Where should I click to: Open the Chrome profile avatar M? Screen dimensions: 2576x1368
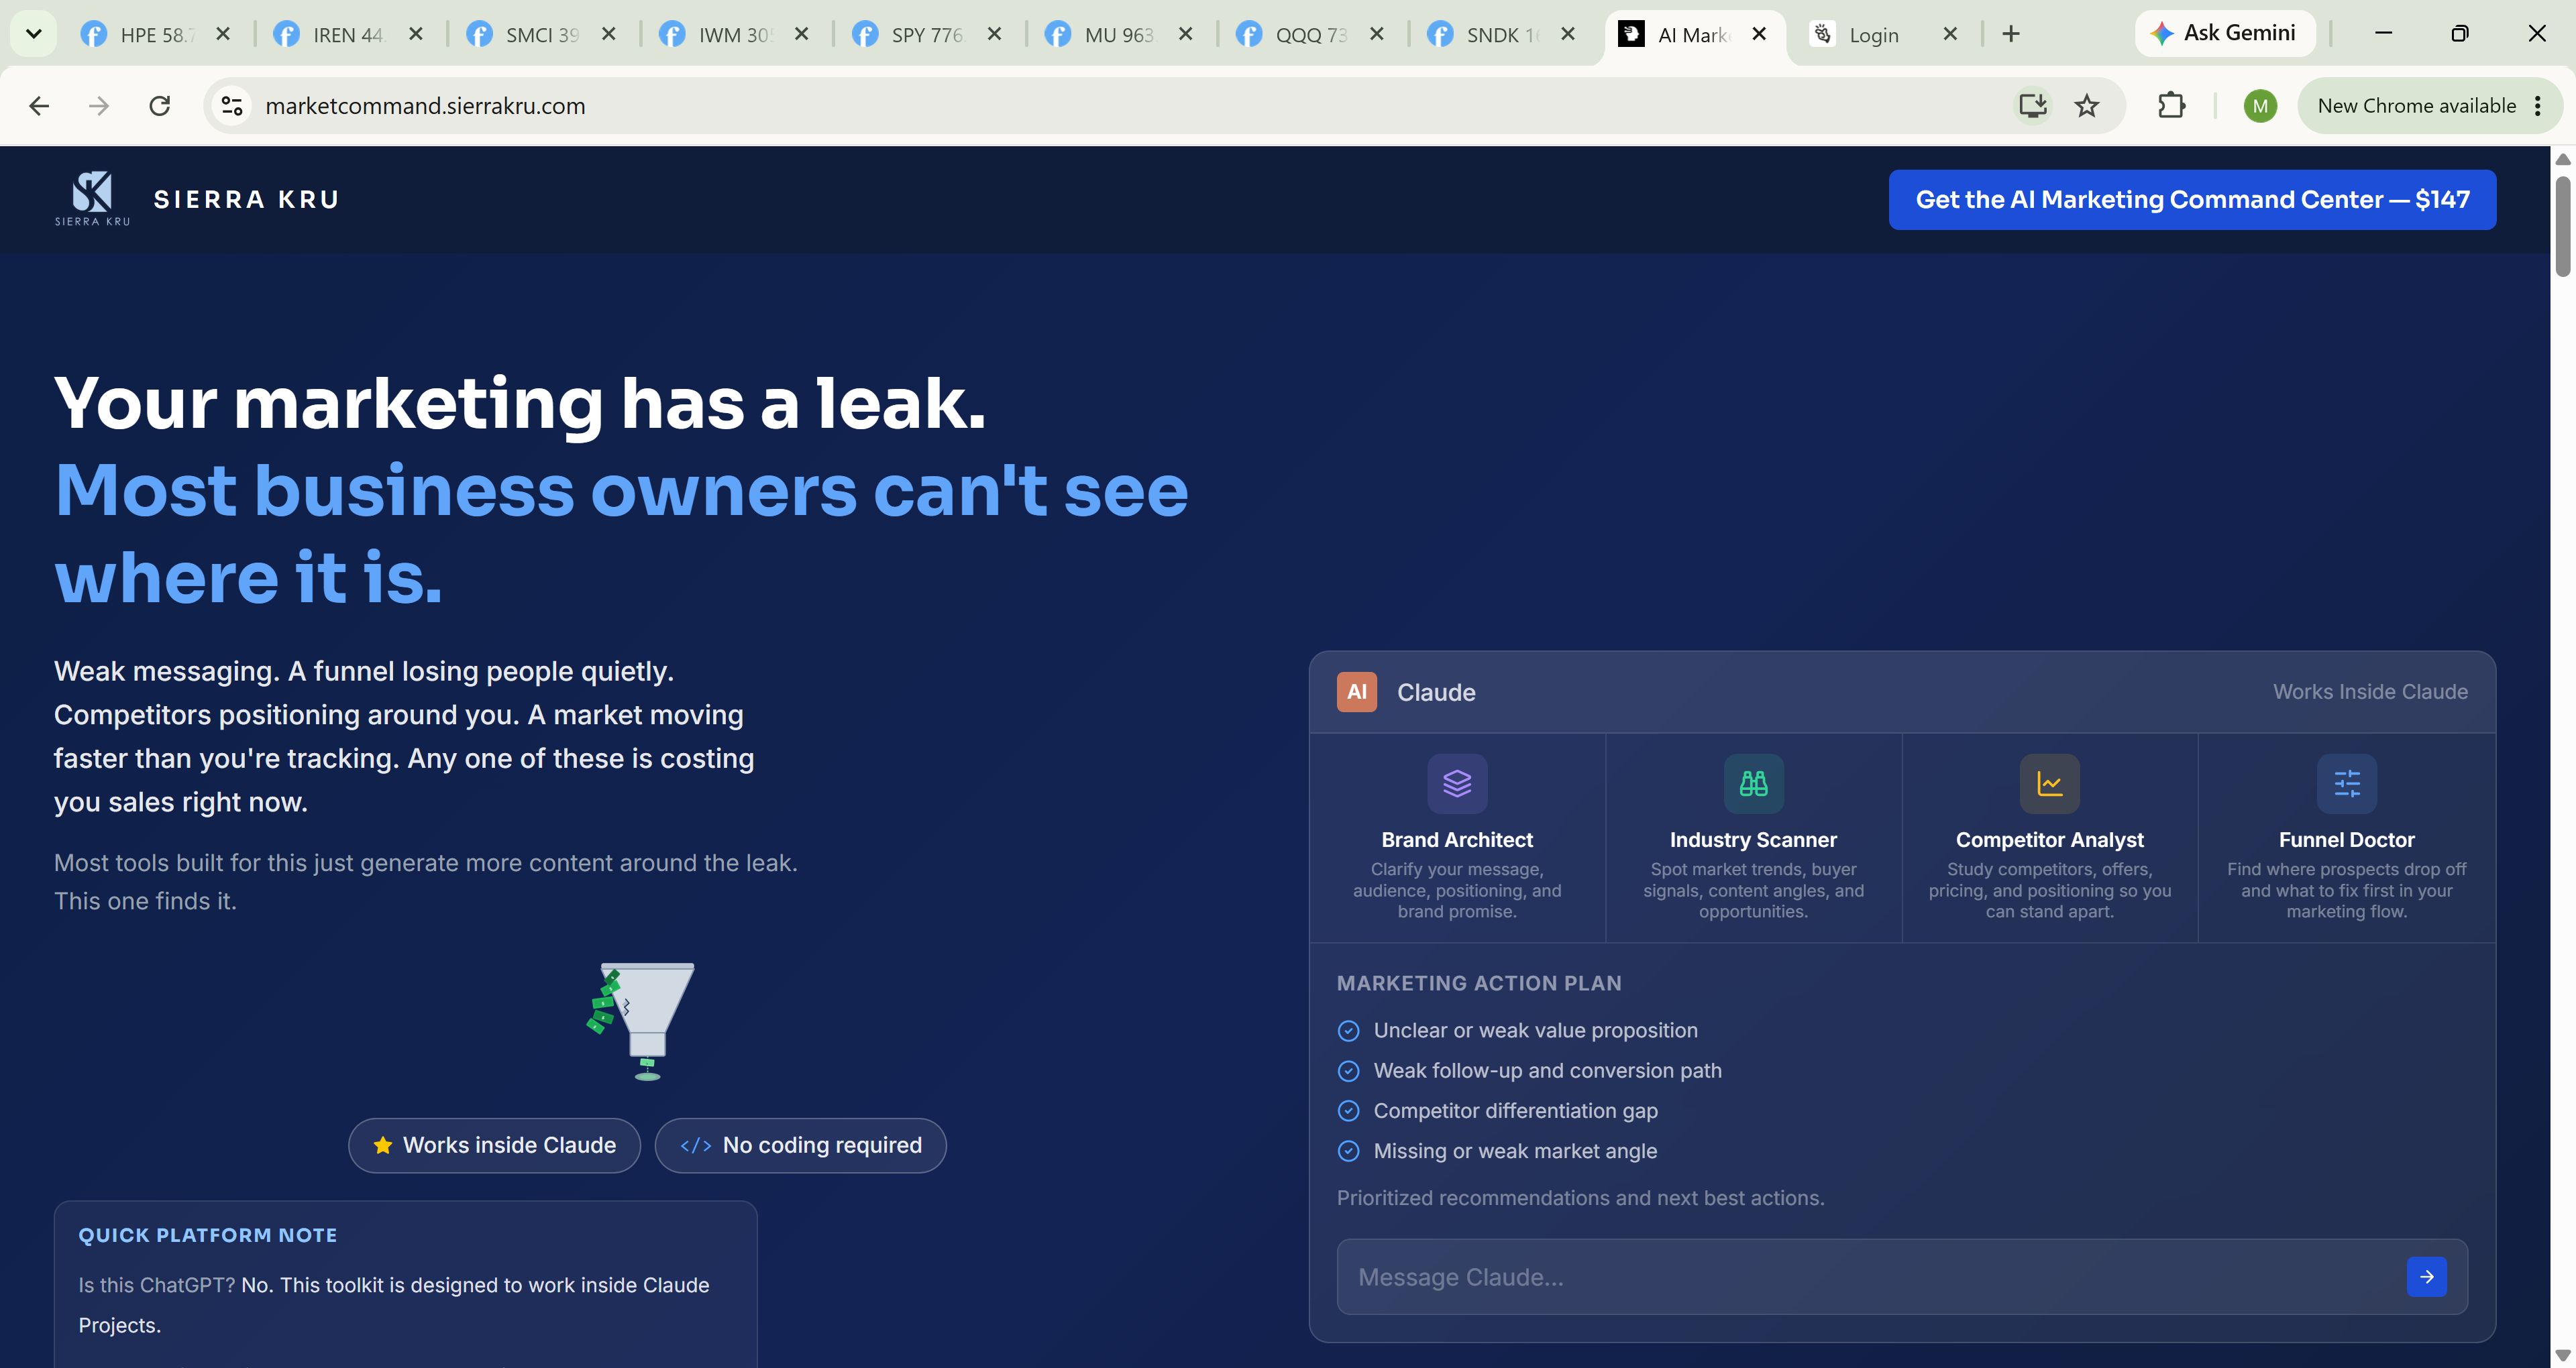2260,106
